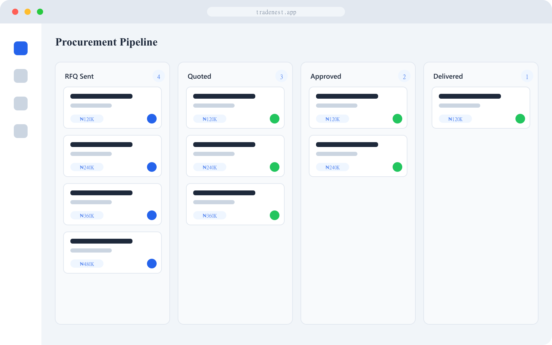552x345 pixels.
Task: Open the ₦120K card in Delivered column
Action: pyautogui.click(x=481, y=108)
